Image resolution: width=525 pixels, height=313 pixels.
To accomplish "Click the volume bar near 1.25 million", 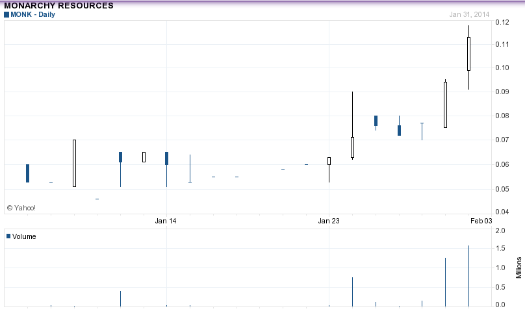I will [x=445, y=282].
